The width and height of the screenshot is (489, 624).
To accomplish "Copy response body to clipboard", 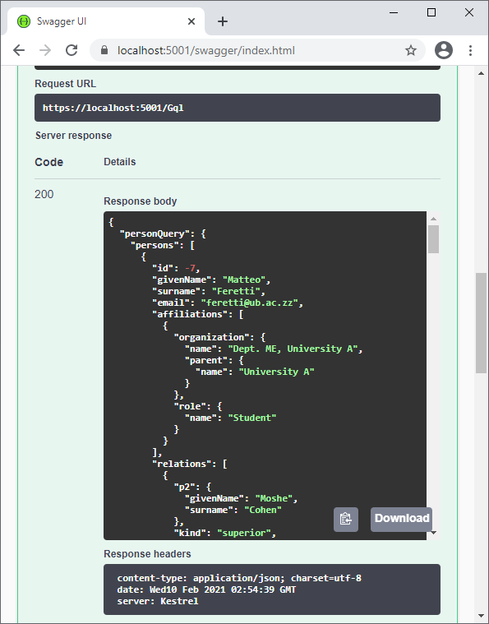I will [346, 520].
